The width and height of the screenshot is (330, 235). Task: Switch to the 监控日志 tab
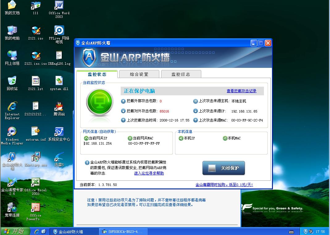coord(181,74)
